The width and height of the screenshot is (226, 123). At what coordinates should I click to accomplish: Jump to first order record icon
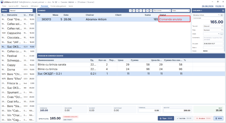pos(137,11)
